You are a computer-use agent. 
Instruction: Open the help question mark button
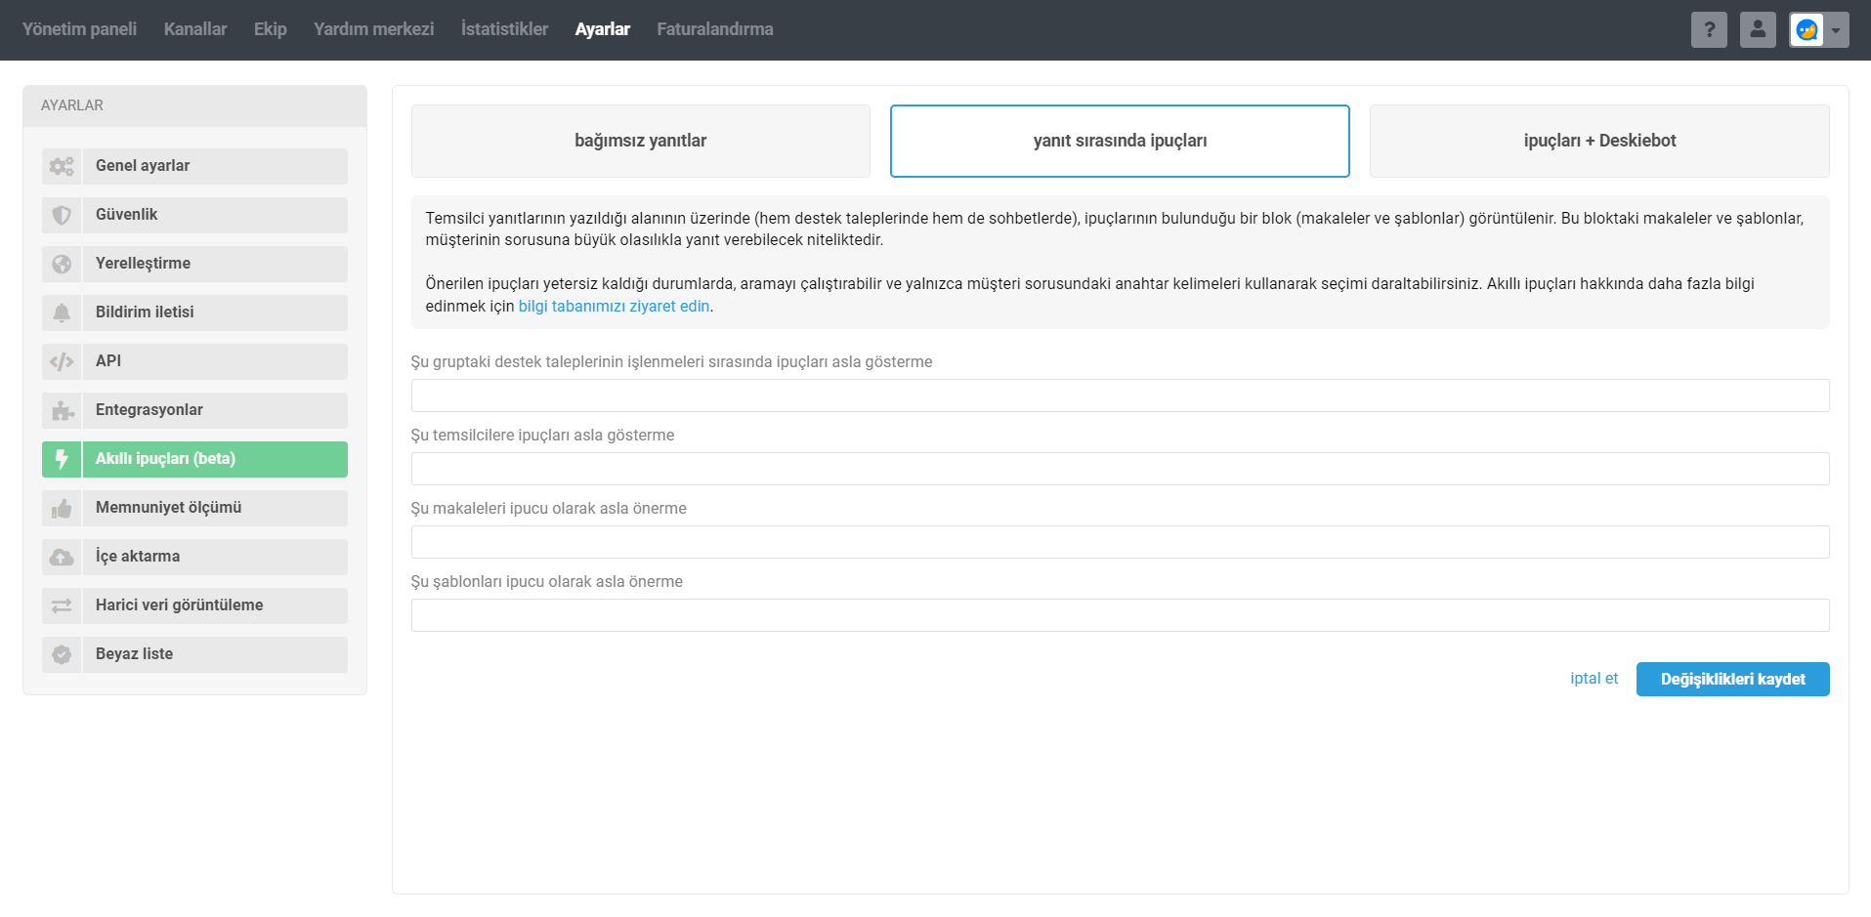(x=1709, y=29)
